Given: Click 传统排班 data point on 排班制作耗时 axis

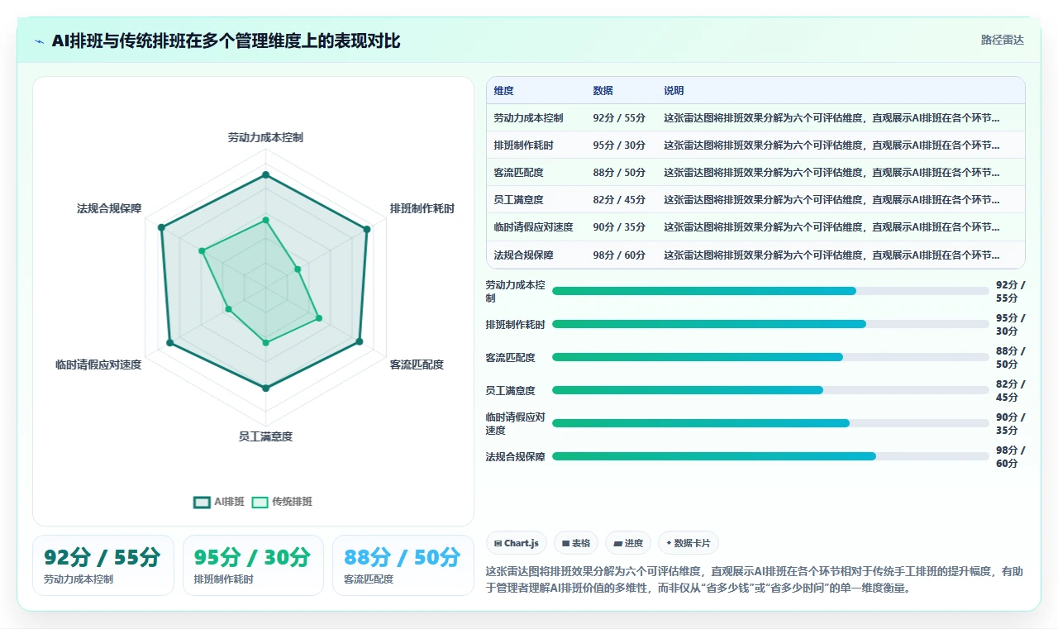Looking at the screenshot, I should [298, 269].
